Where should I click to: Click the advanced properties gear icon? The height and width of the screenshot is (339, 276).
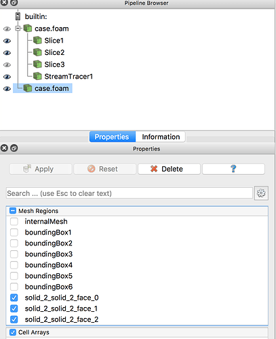point(261,193)
